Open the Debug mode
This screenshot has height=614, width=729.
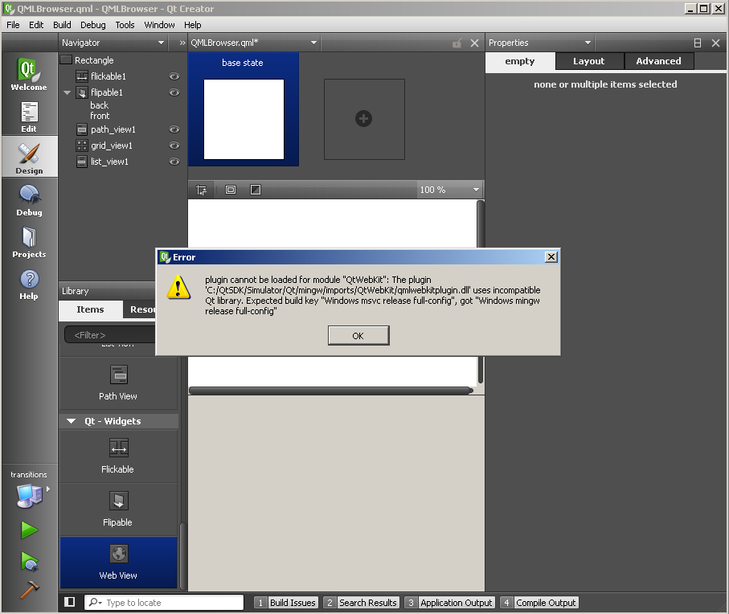pos(29,199)
